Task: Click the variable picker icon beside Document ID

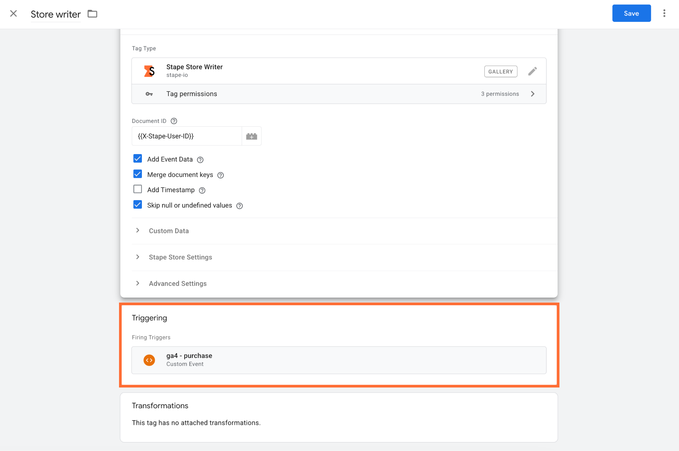Action: click(252, 136)
